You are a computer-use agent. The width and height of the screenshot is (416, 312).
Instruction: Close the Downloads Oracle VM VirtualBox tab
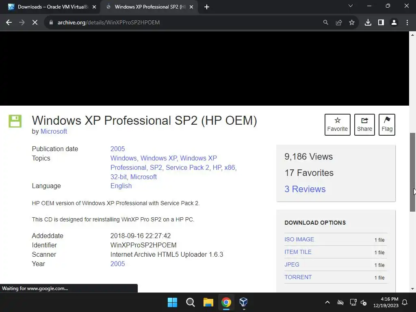click(94, 7)
